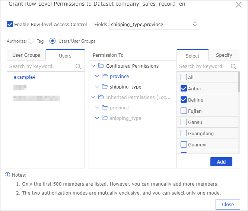Close the Grant Row-Level Permissions dialog with X
The height and width of the screenshot is (211, 248).
pyautogui.click(x=239, y=4)
